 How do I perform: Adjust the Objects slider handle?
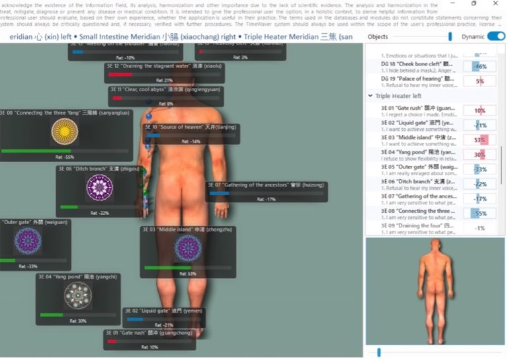click(450, 36)
